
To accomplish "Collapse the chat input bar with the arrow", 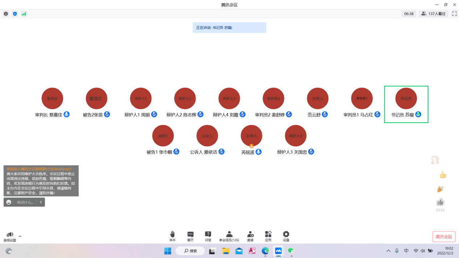I will pos(41,202).
